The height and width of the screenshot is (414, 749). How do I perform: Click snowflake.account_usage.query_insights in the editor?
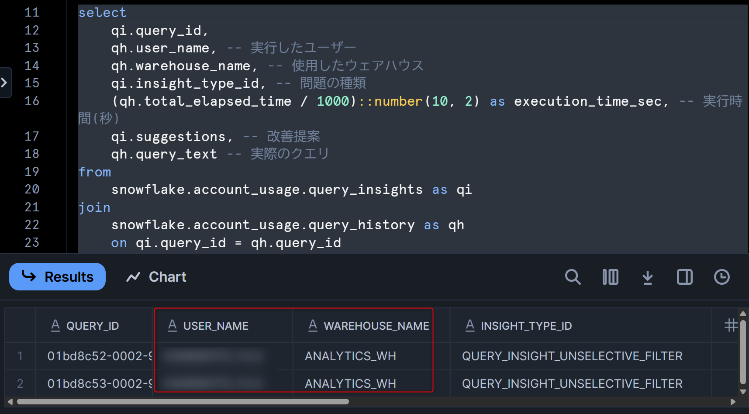click(267, 190)
